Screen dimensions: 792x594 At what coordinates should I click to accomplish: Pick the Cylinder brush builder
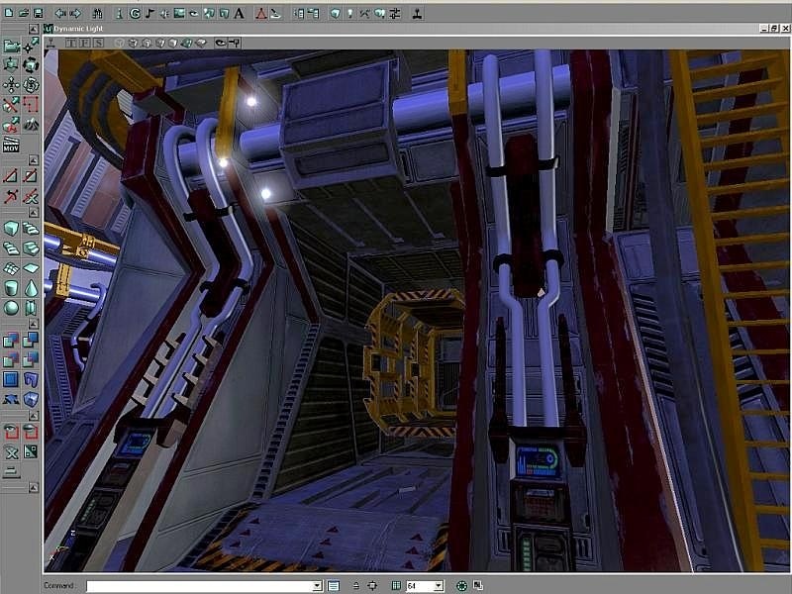tap(11, 288)
